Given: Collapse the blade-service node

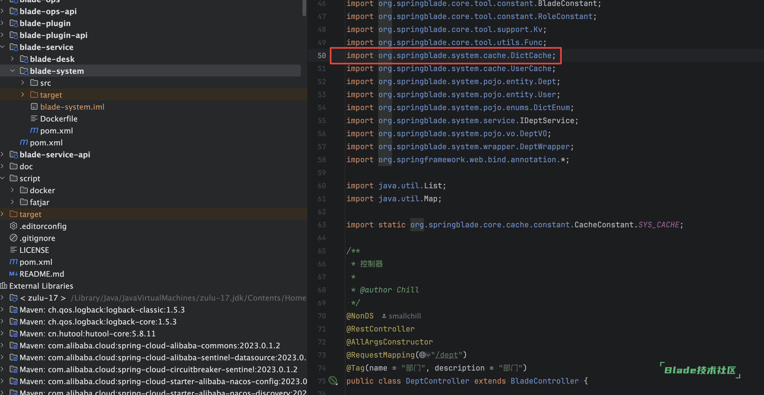Looking at the screenshot, I should pyautogui.click(x=2, y=47).
